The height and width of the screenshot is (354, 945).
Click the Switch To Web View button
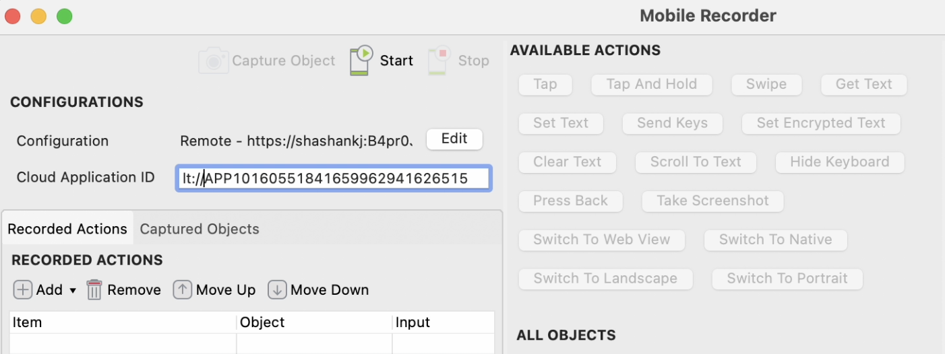point(601,240)
